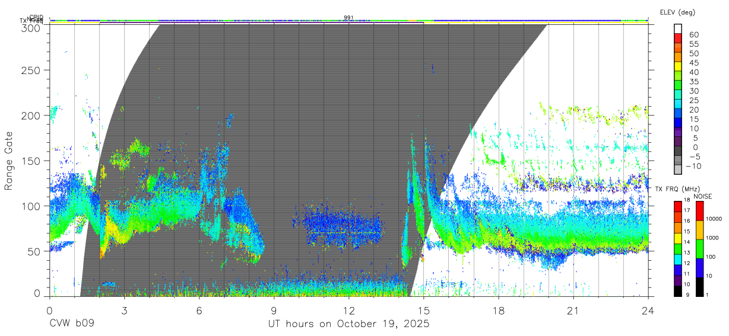Click the "3" tick on UT hours axis
This screenshot has width=729, height=336.
124,310
